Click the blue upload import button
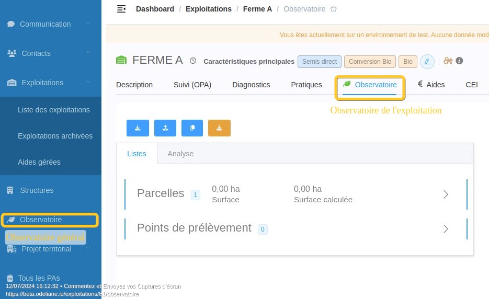 coord(165,128)
